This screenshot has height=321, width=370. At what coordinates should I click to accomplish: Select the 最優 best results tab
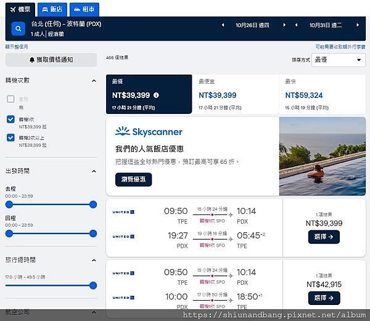pyautogui.click(x=149, y=94)
